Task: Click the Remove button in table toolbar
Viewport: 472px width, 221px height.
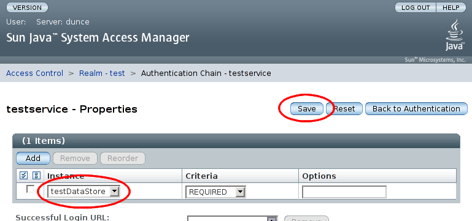Action: coord(75,158)
